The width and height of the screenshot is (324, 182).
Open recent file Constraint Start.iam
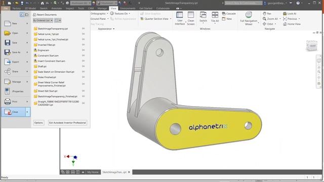click(x=48, y=56)
